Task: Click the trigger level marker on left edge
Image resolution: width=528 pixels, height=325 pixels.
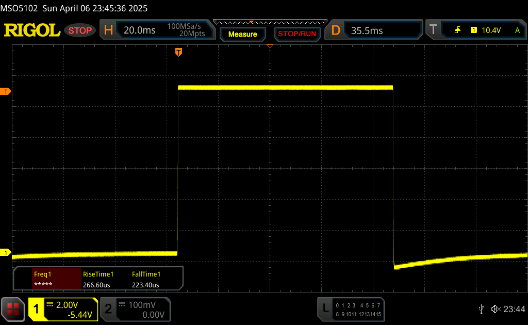Action: [x=6, y=91]
